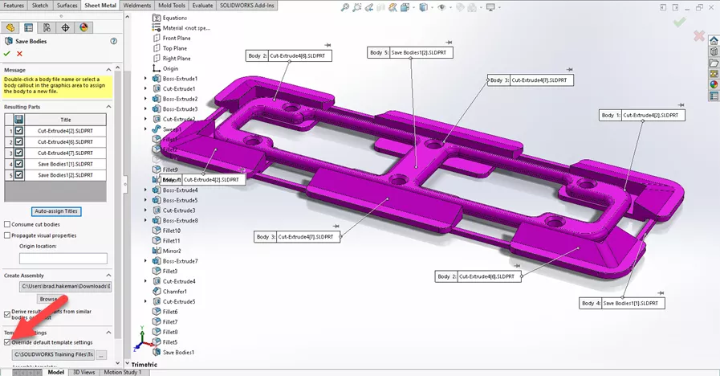Click Body 4 Save Bodies1[1].SLDPRT callout
Screen dimensions: 720x376
(x=622, y=304)
